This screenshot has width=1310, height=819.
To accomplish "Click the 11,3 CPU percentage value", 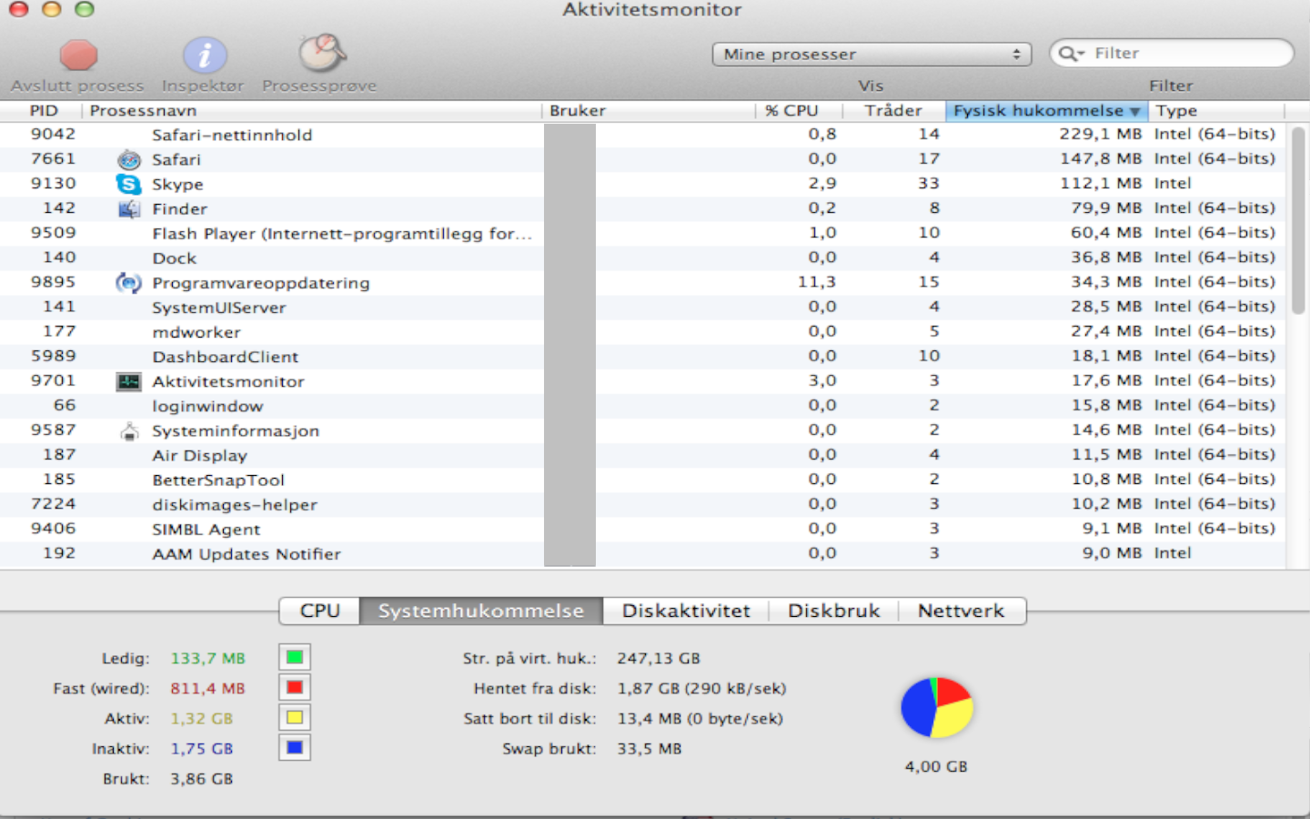I will pos(817,282).
